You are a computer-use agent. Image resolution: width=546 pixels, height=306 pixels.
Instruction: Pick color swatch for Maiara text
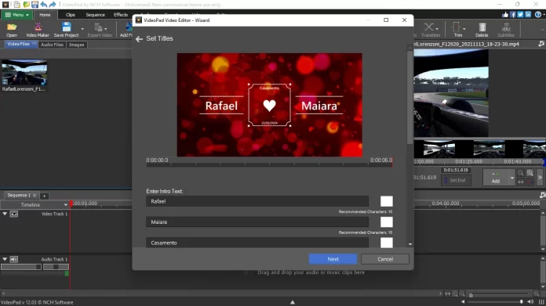387,222
